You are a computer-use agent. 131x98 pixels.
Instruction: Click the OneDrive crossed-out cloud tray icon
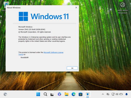(108, 94)
